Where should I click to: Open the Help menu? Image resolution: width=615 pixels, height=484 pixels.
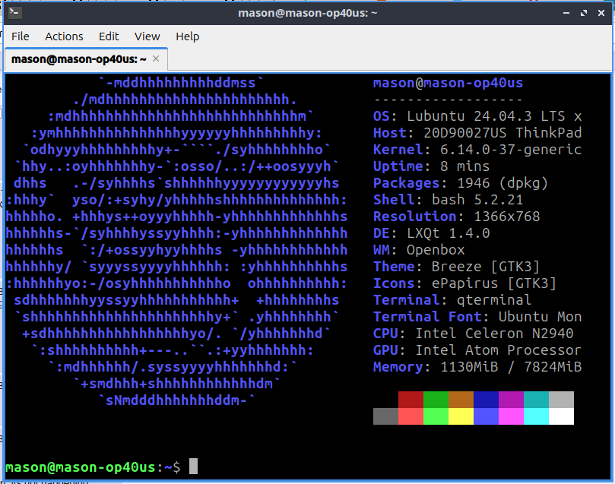(188, 36)
